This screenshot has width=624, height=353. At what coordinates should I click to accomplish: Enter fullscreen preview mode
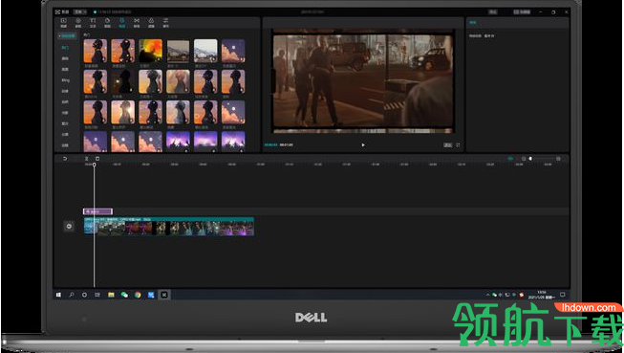tap(458, 145)
